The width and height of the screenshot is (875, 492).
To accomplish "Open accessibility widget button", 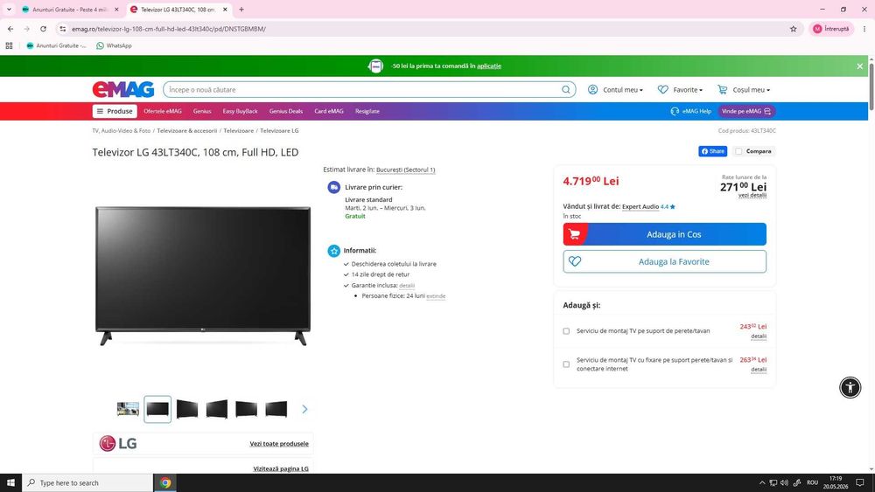I will pos(850,387).
